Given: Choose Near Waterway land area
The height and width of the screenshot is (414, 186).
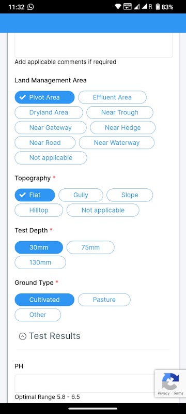Looking at the screenshot, I should pos(117,143).
